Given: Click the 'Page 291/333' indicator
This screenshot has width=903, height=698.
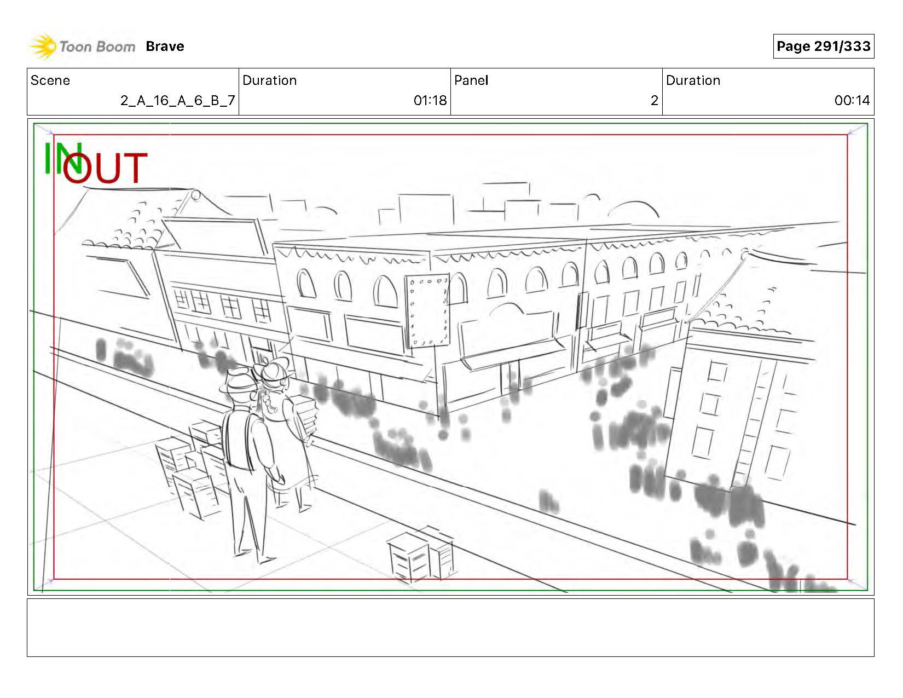Looking at the screenshot, I should point(823,47).
